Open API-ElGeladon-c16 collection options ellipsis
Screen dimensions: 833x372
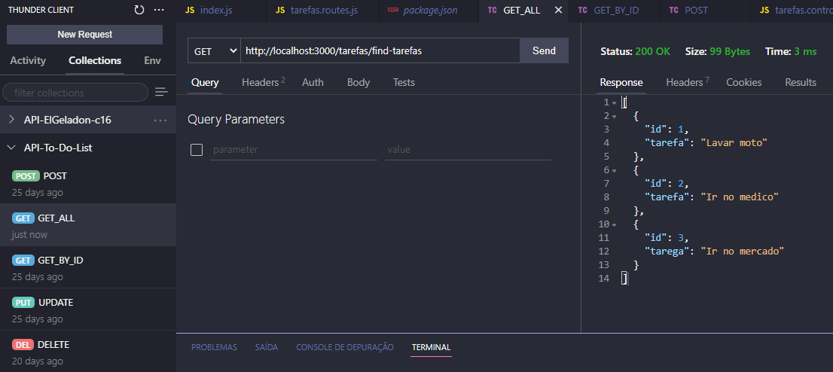click(x=160, y=120)
